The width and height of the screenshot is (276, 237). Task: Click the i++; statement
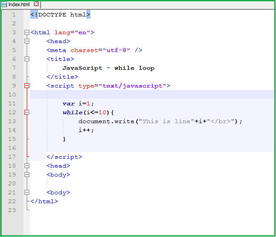(86, 130)
